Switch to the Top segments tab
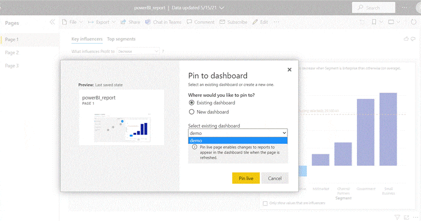The width and height of the screenshot is (421, 221). click(x=121, y=39)
